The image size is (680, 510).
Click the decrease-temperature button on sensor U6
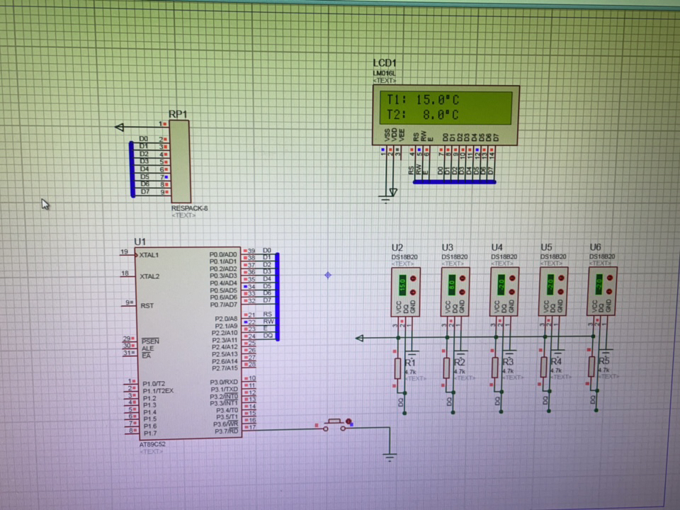tap(610, 292)
